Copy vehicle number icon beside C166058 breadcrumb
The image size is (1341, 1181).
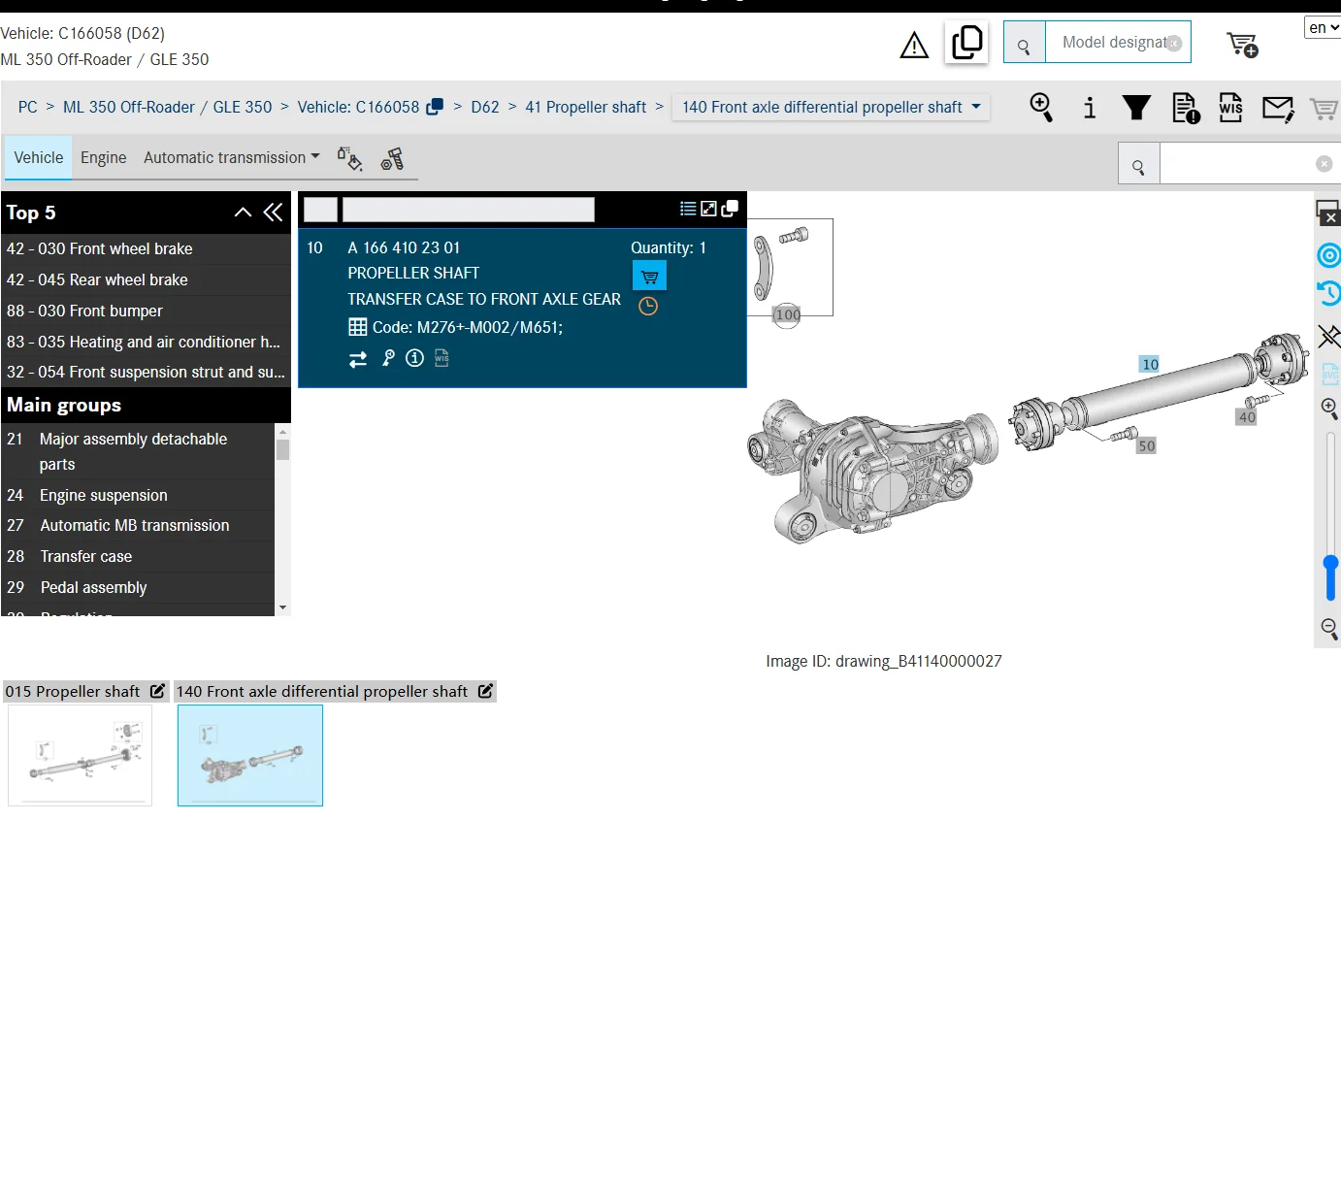(x=435, y=107)
